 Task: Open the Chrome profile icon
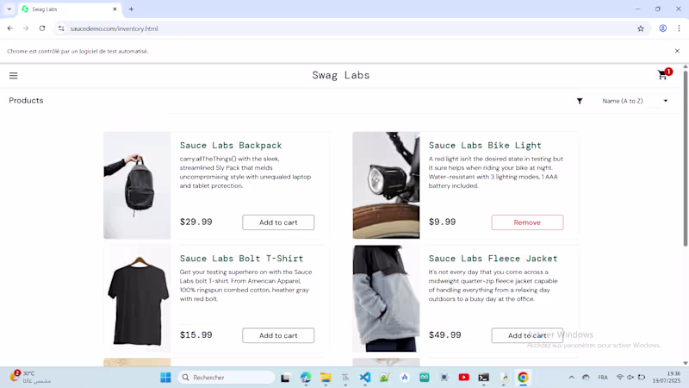pyautogui.click(x=662, y=28)
